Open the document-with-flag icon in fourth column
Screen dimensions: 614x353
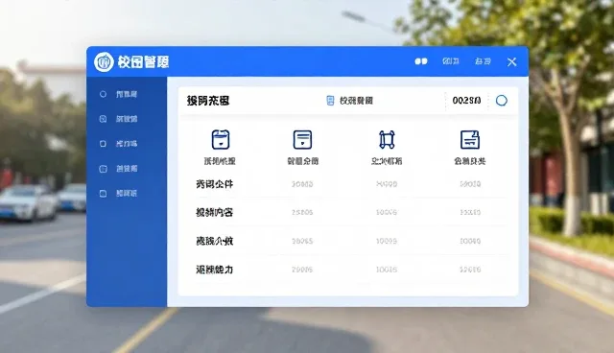470,140
